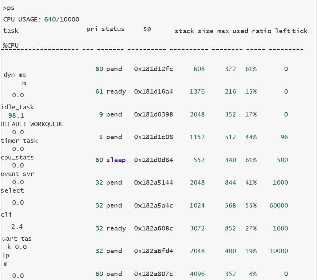Click max used value 568

(x=230, y=206)
